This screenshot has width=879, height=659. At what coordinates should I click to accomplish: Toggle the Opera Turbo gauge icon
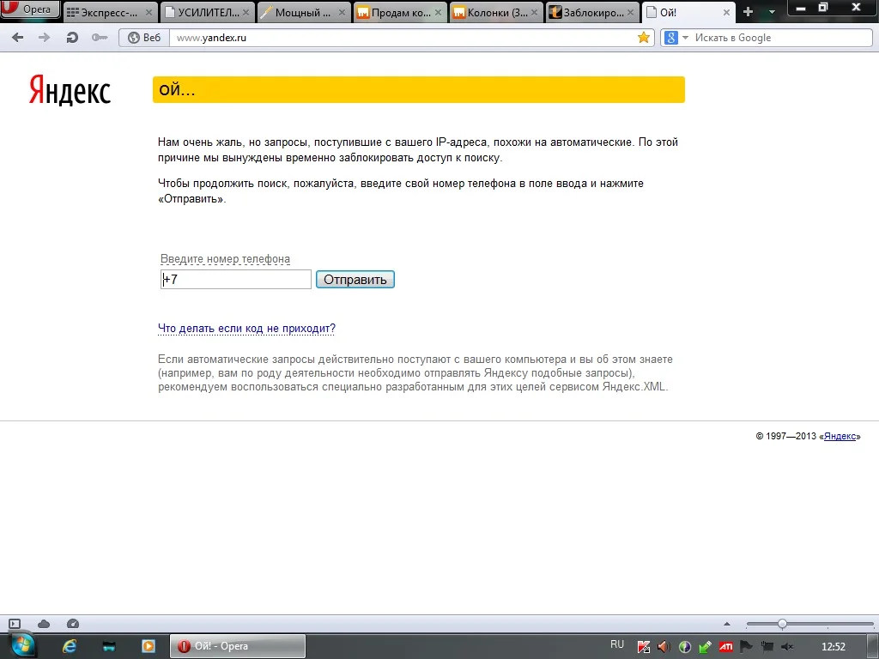(x=73, y=624)
